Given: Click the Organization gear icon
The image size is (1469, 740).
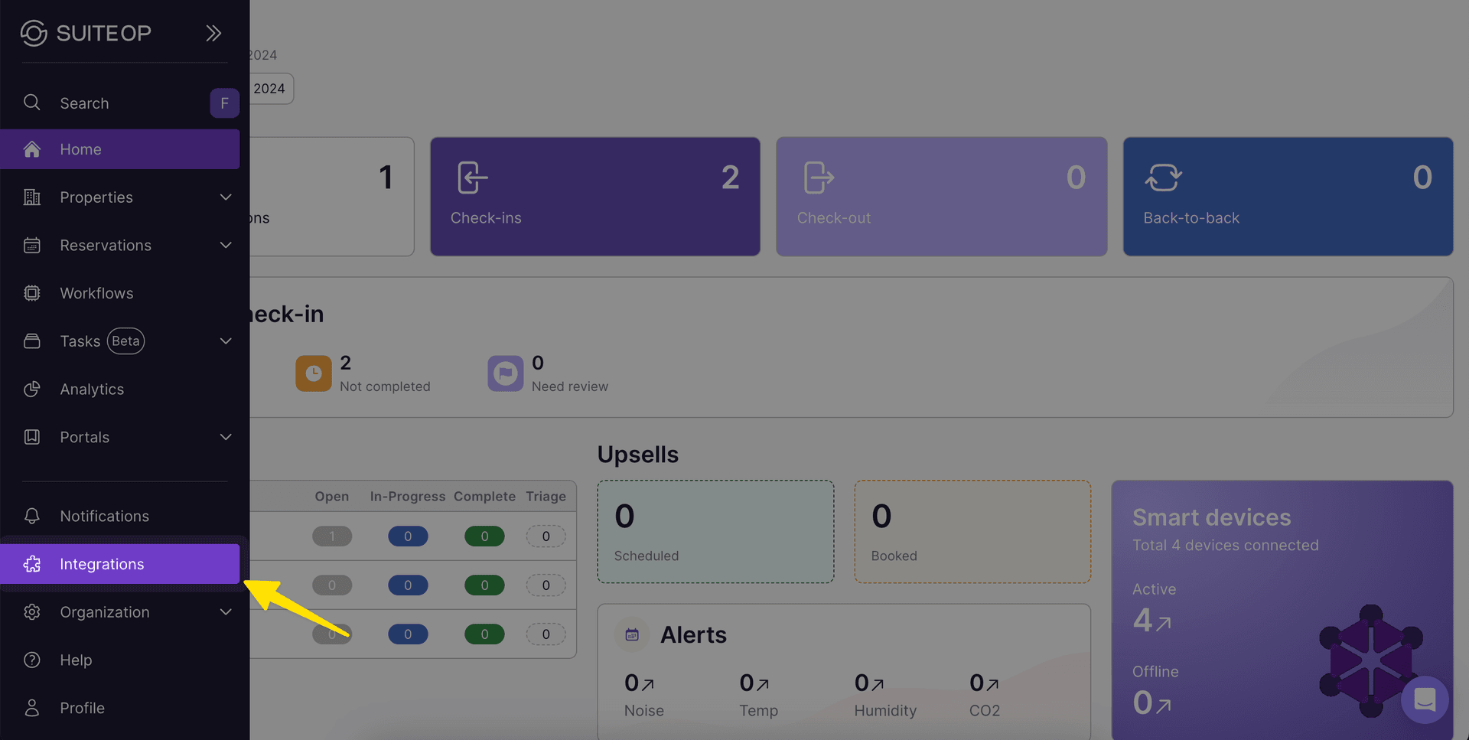Looking at the screenshot, I should (x=31, y=611).
